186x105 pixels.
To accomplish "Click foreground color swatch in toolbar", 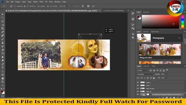I will coord(2,91).
